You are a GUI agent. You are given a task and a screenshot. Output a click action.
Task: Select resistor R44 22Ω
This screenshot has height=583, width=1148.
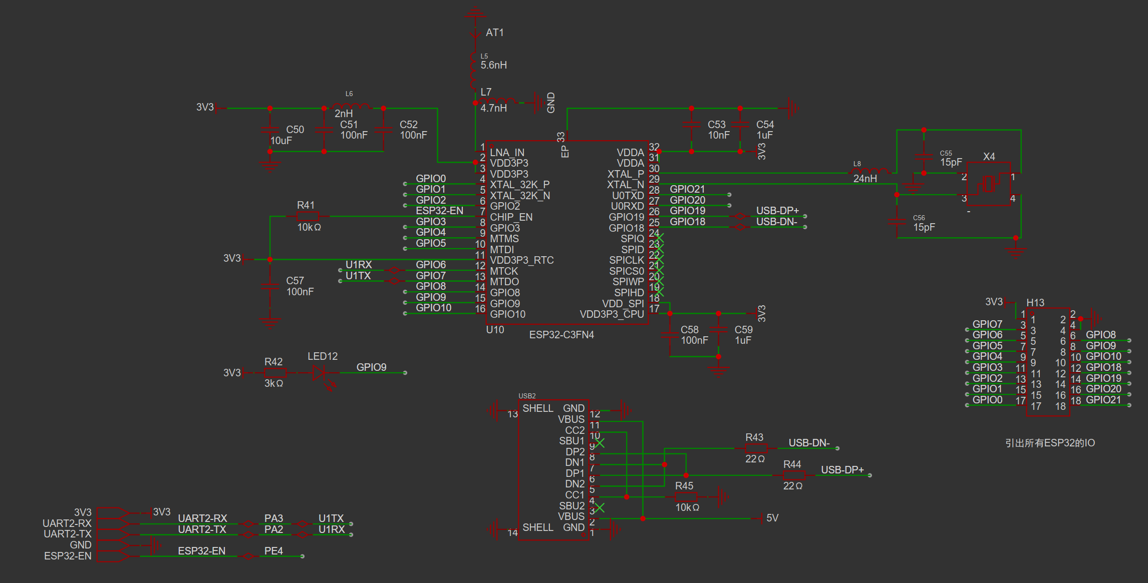point(794,475)
